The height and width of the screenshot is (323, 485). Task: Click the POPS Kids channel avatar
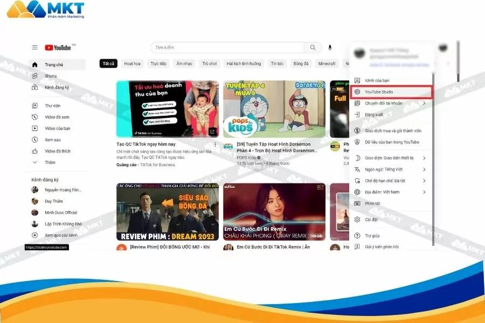[228, 146]
